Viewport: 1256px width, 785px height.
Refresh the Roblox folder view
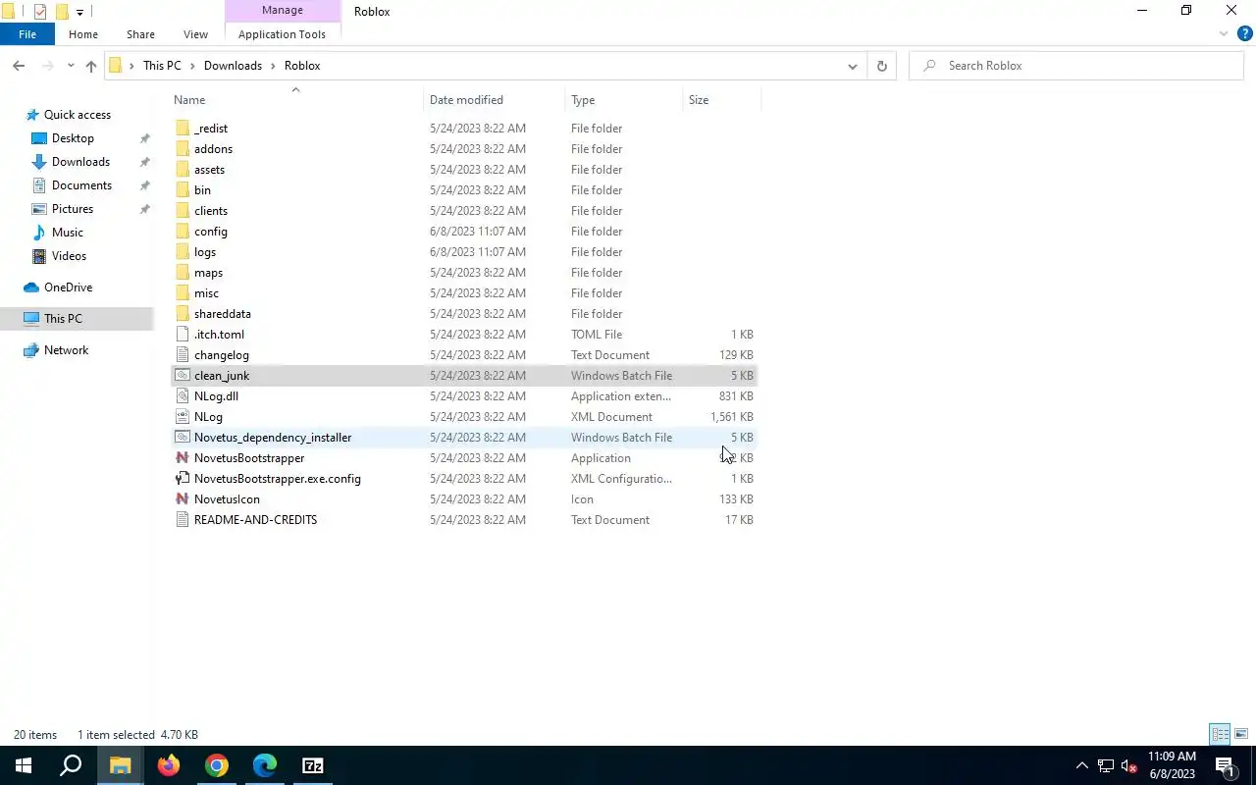pos(881,66)
